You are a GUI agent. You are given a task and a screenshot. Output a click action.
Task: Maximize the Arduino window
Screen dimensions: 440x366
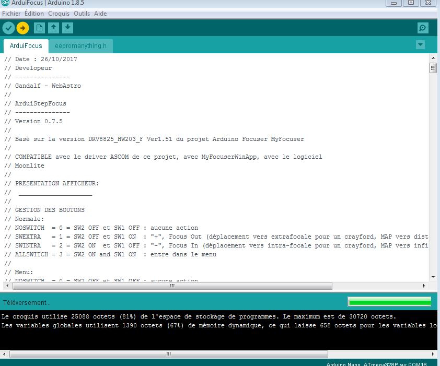[411, 3]
